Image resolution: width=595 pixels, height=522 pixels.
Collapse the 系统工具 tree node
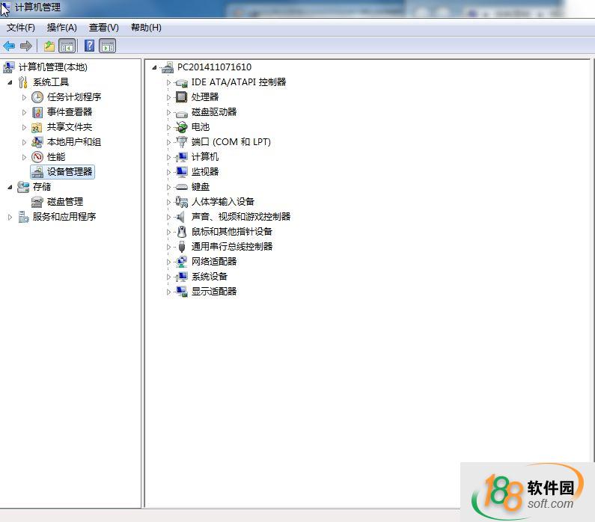tap(10, 82)
